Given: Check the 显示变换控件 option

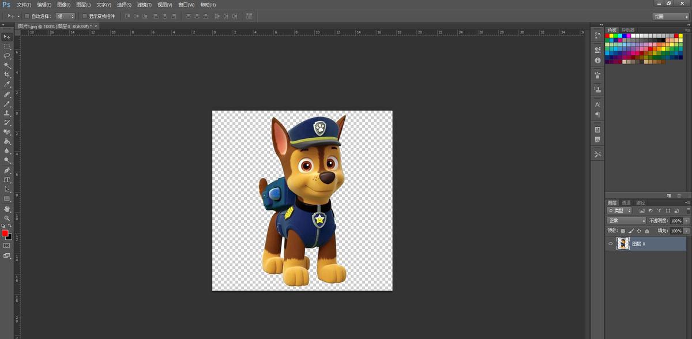Looking at the screenshot, I should [x=85, y=16].
